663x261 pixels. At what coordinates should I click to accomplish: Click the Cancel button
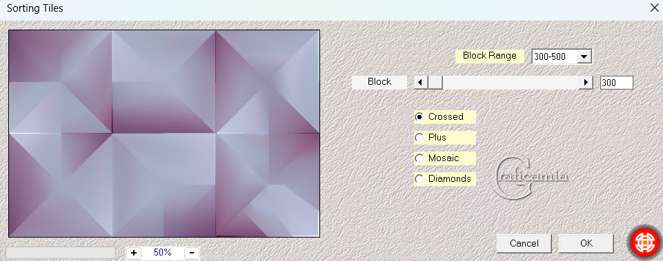click(524, 243)
